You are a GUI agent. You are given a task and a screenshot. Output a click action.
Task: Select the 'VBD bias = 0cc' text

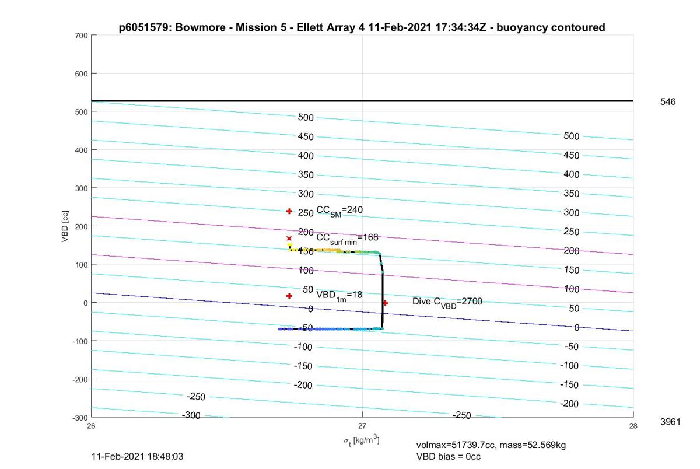pyautogui.click(x=449, y=456)
